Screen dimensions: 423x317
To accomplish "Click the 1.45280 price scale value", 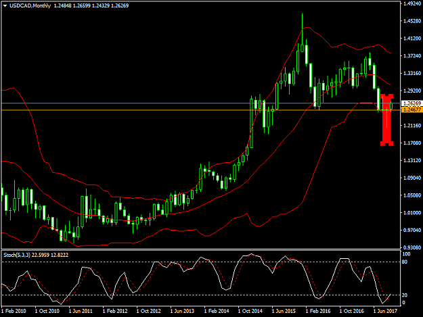I will 412,21.
